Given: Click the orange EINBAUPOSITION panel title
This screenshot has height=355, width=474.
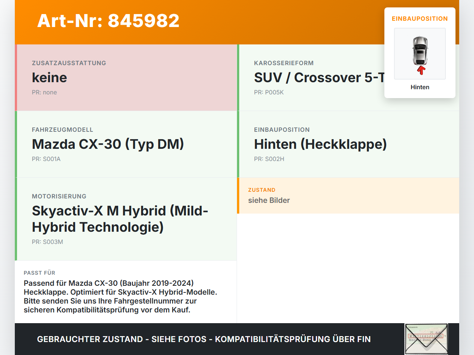Looking at the screenshot, I should (x=420, y=19).
